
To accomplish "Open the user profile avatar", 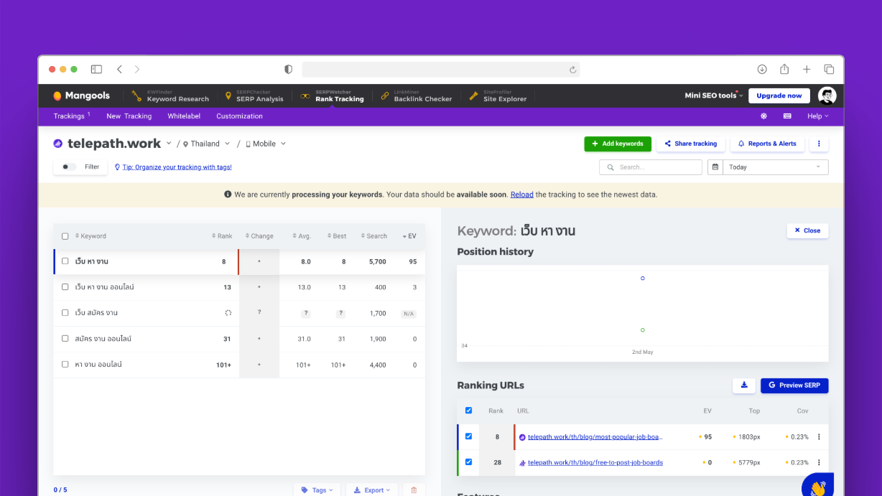I will (x=827, y=95).
